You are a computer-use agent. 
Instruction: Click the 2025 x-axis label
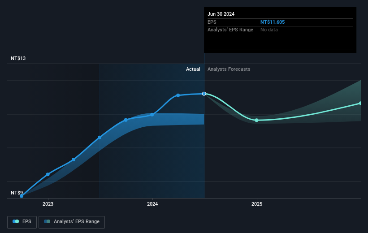tap(257, 204)
